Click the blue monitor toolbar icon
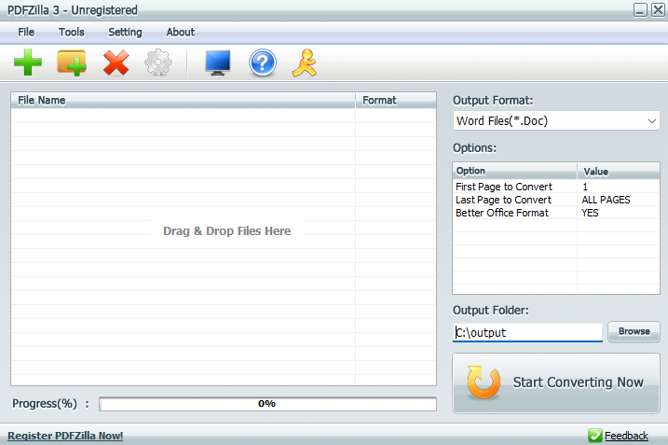Screen dimensions: 668x445 tap(218, 63)
